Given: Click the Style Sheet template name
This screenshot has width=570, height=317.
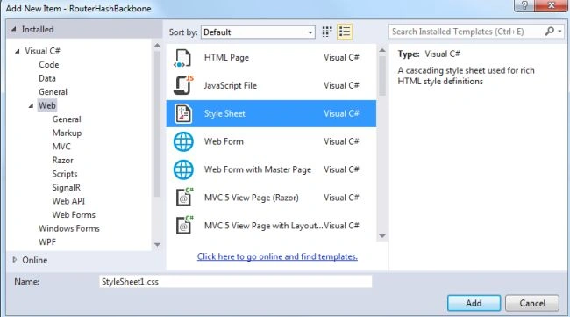Looking at the screenshot, I should pos(224,113).
